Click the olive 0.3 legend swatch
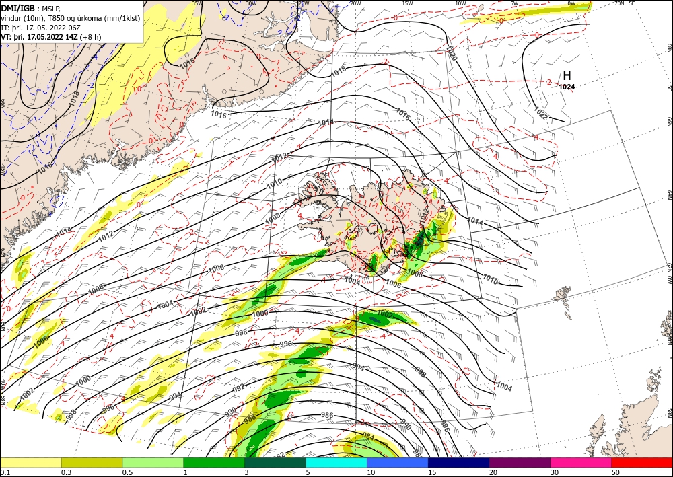Screen dimensions: 673x477 (92, 462)
